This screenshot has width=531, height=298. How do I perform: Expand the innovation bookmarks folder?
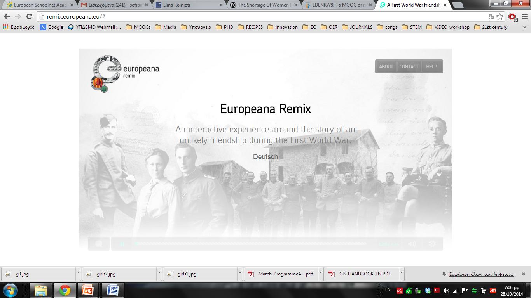click(283, 27)
